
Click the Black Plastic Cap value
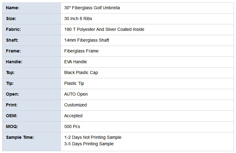coord(81,73)
